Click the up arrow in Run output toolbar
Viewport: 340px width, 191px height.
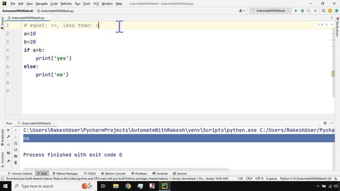point(15,130)
